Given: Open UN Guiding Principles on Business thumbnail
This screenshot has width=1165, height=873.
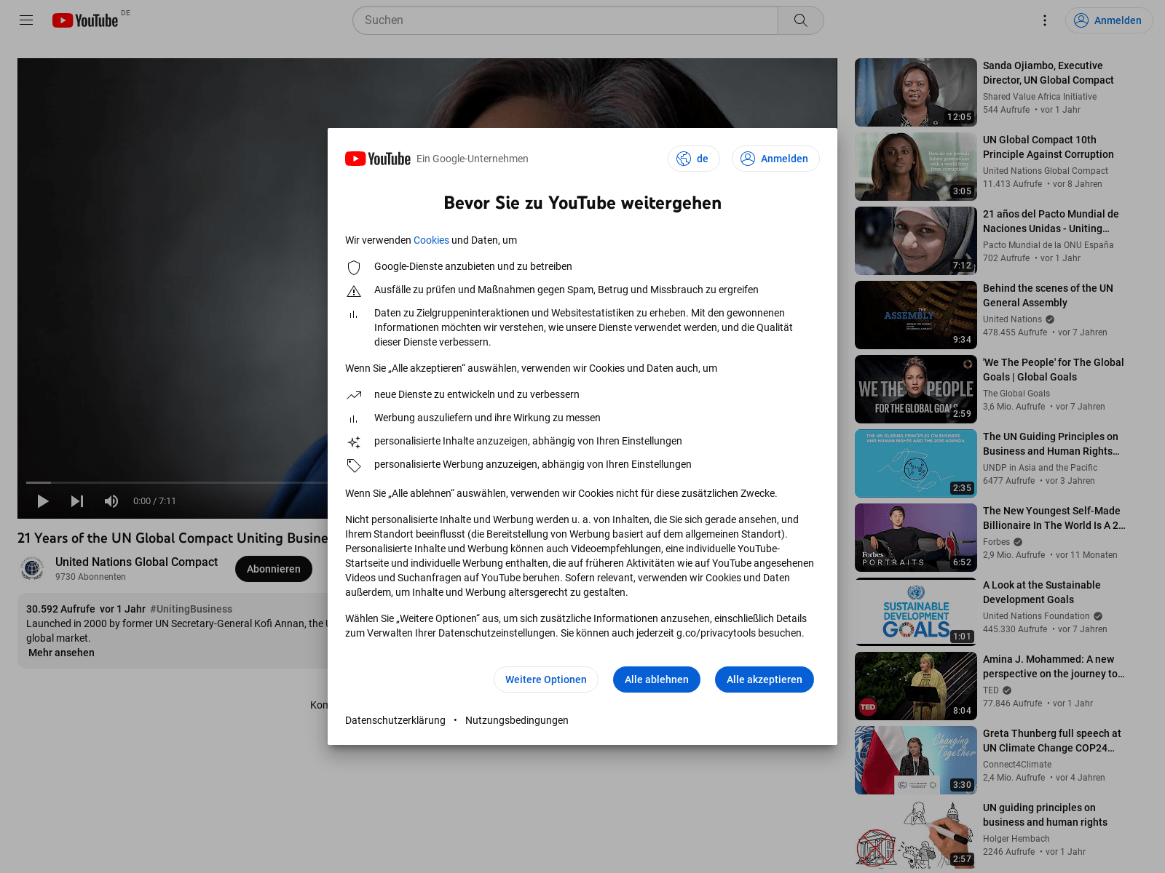Looking at the screenshot, I should click(916, 463).
